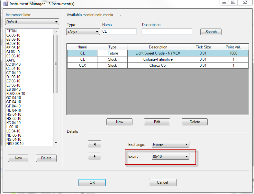This screenshot has width=254, height=194.
Task: Maximize the Instrument Manager window
Action: [x=233, y=3]
